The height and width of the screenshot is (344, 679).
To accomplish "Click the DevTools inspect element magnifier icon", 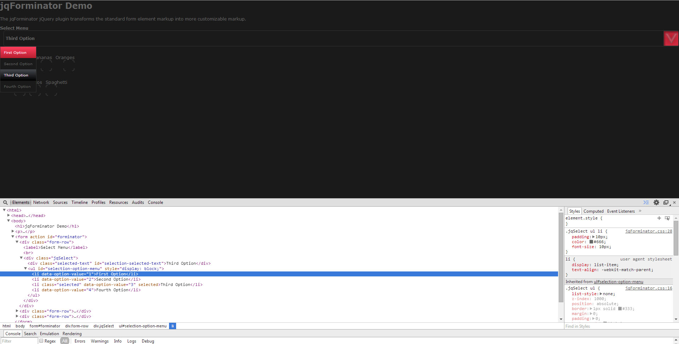I will (x=5, y=202).
